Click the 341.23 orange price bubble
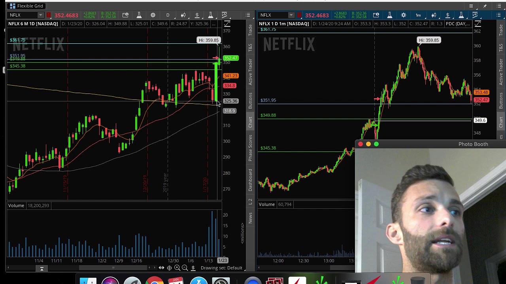The image size is (506, 284). [x=230, y=76]
